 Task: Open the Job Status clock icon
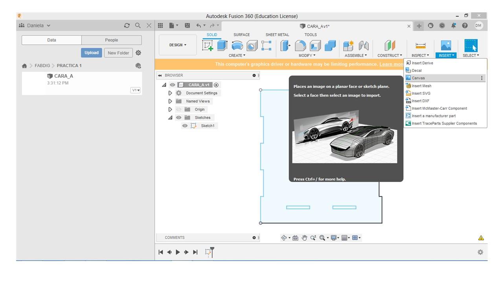[442, 26]
